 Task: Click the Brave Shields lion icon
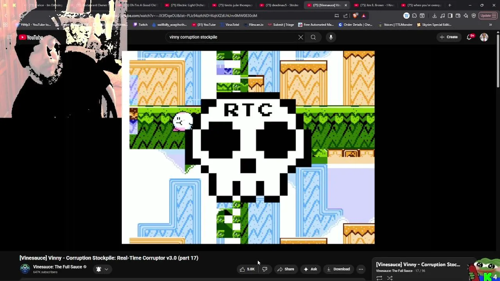(x=355, y=16)
